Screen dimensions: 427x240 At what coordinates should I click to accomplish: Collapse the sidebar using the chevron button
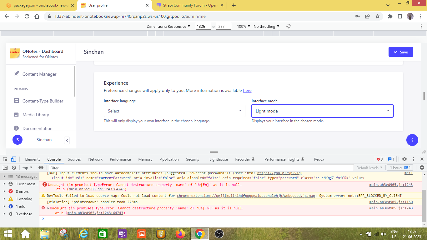[67, 140]
